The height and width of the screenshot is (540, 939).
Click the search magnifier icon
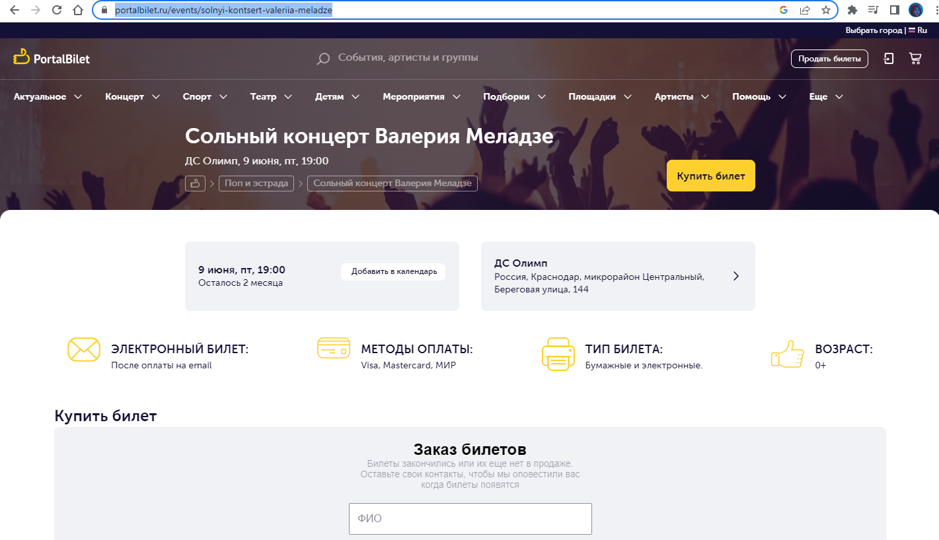(323, 59)
